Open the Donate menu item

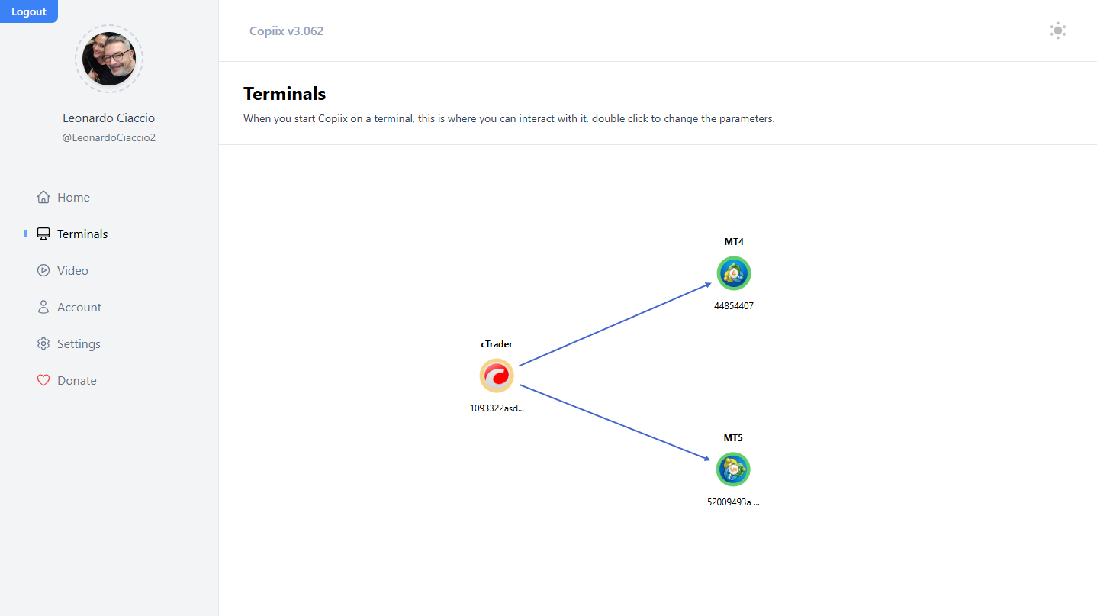pos(77,380)
